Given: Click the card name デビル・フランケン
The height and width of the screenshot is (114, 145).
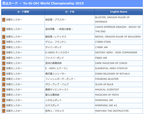Looking at the screenshot, I should click(x=56, y=42).
